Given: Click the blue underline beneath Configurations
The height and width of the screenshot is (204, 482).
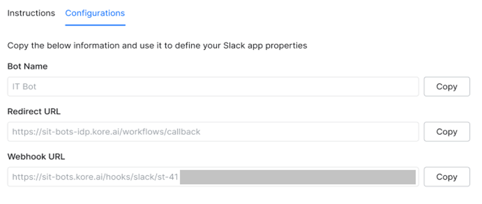Looking at the screenshot, I should pos(95,25).
